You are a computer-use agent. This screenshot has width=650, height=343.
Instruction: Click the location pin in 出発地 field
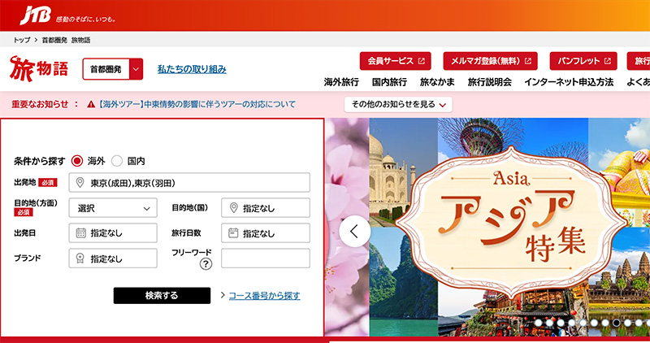click(x=80, y=183)
